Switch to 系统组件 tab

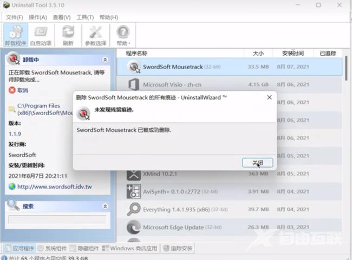tap(53, 248)
